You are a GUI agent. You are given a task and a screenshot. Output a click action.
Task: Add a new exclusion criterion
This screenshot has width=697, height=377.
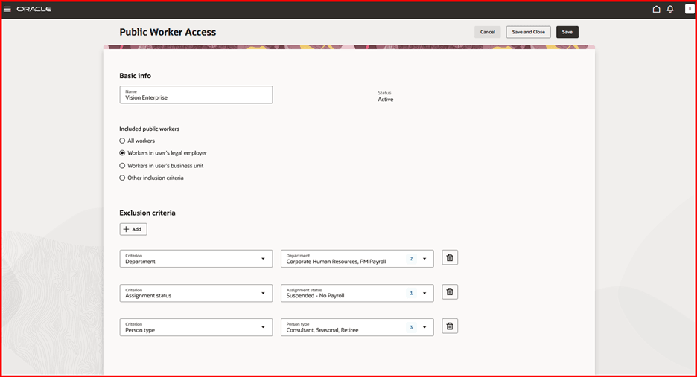pos(133,229)
